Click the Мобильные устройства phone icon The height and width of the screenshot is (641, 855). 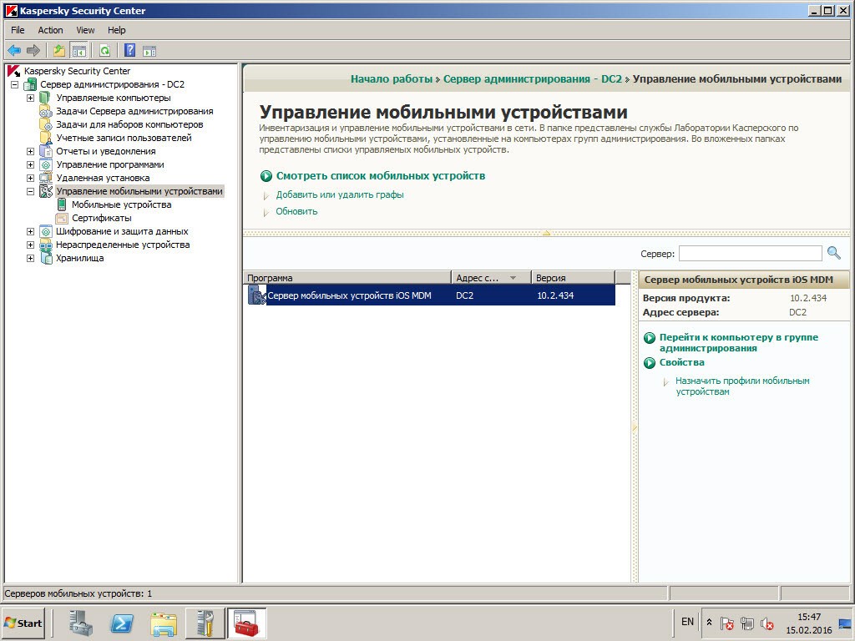click(62, 205)
